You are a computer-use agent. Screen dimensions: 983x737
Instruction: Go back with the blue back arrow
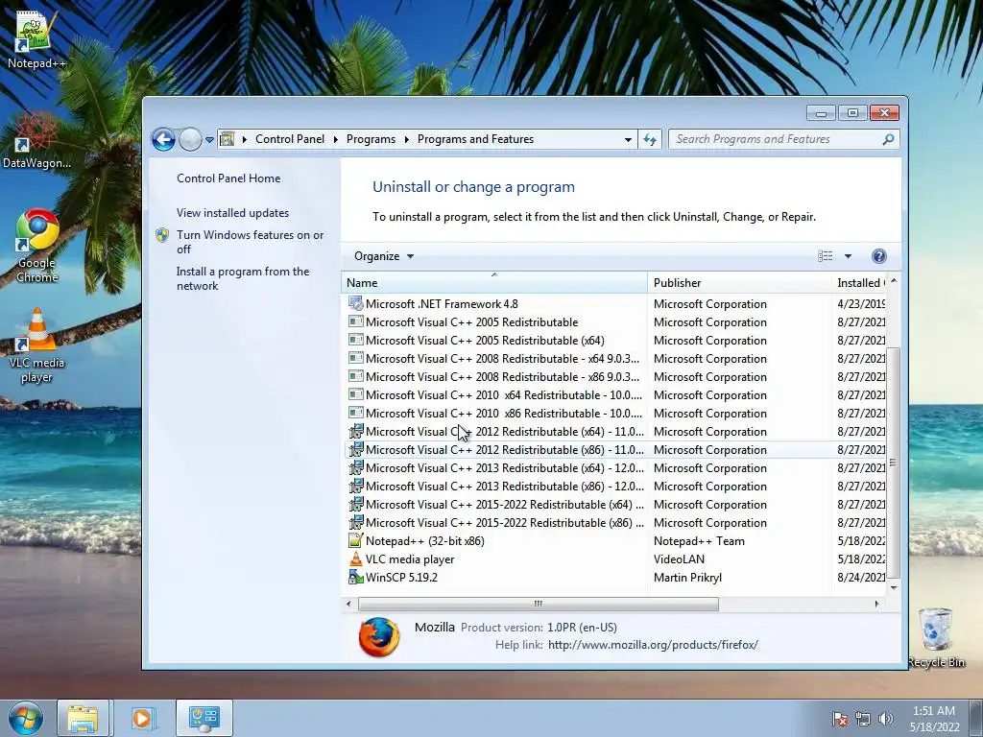pos(163,139)
